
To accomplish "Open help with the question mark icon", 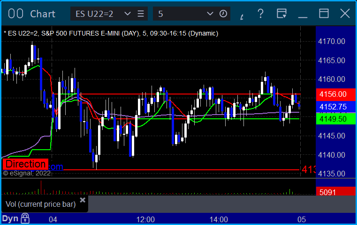I will (x=260, y=14).
